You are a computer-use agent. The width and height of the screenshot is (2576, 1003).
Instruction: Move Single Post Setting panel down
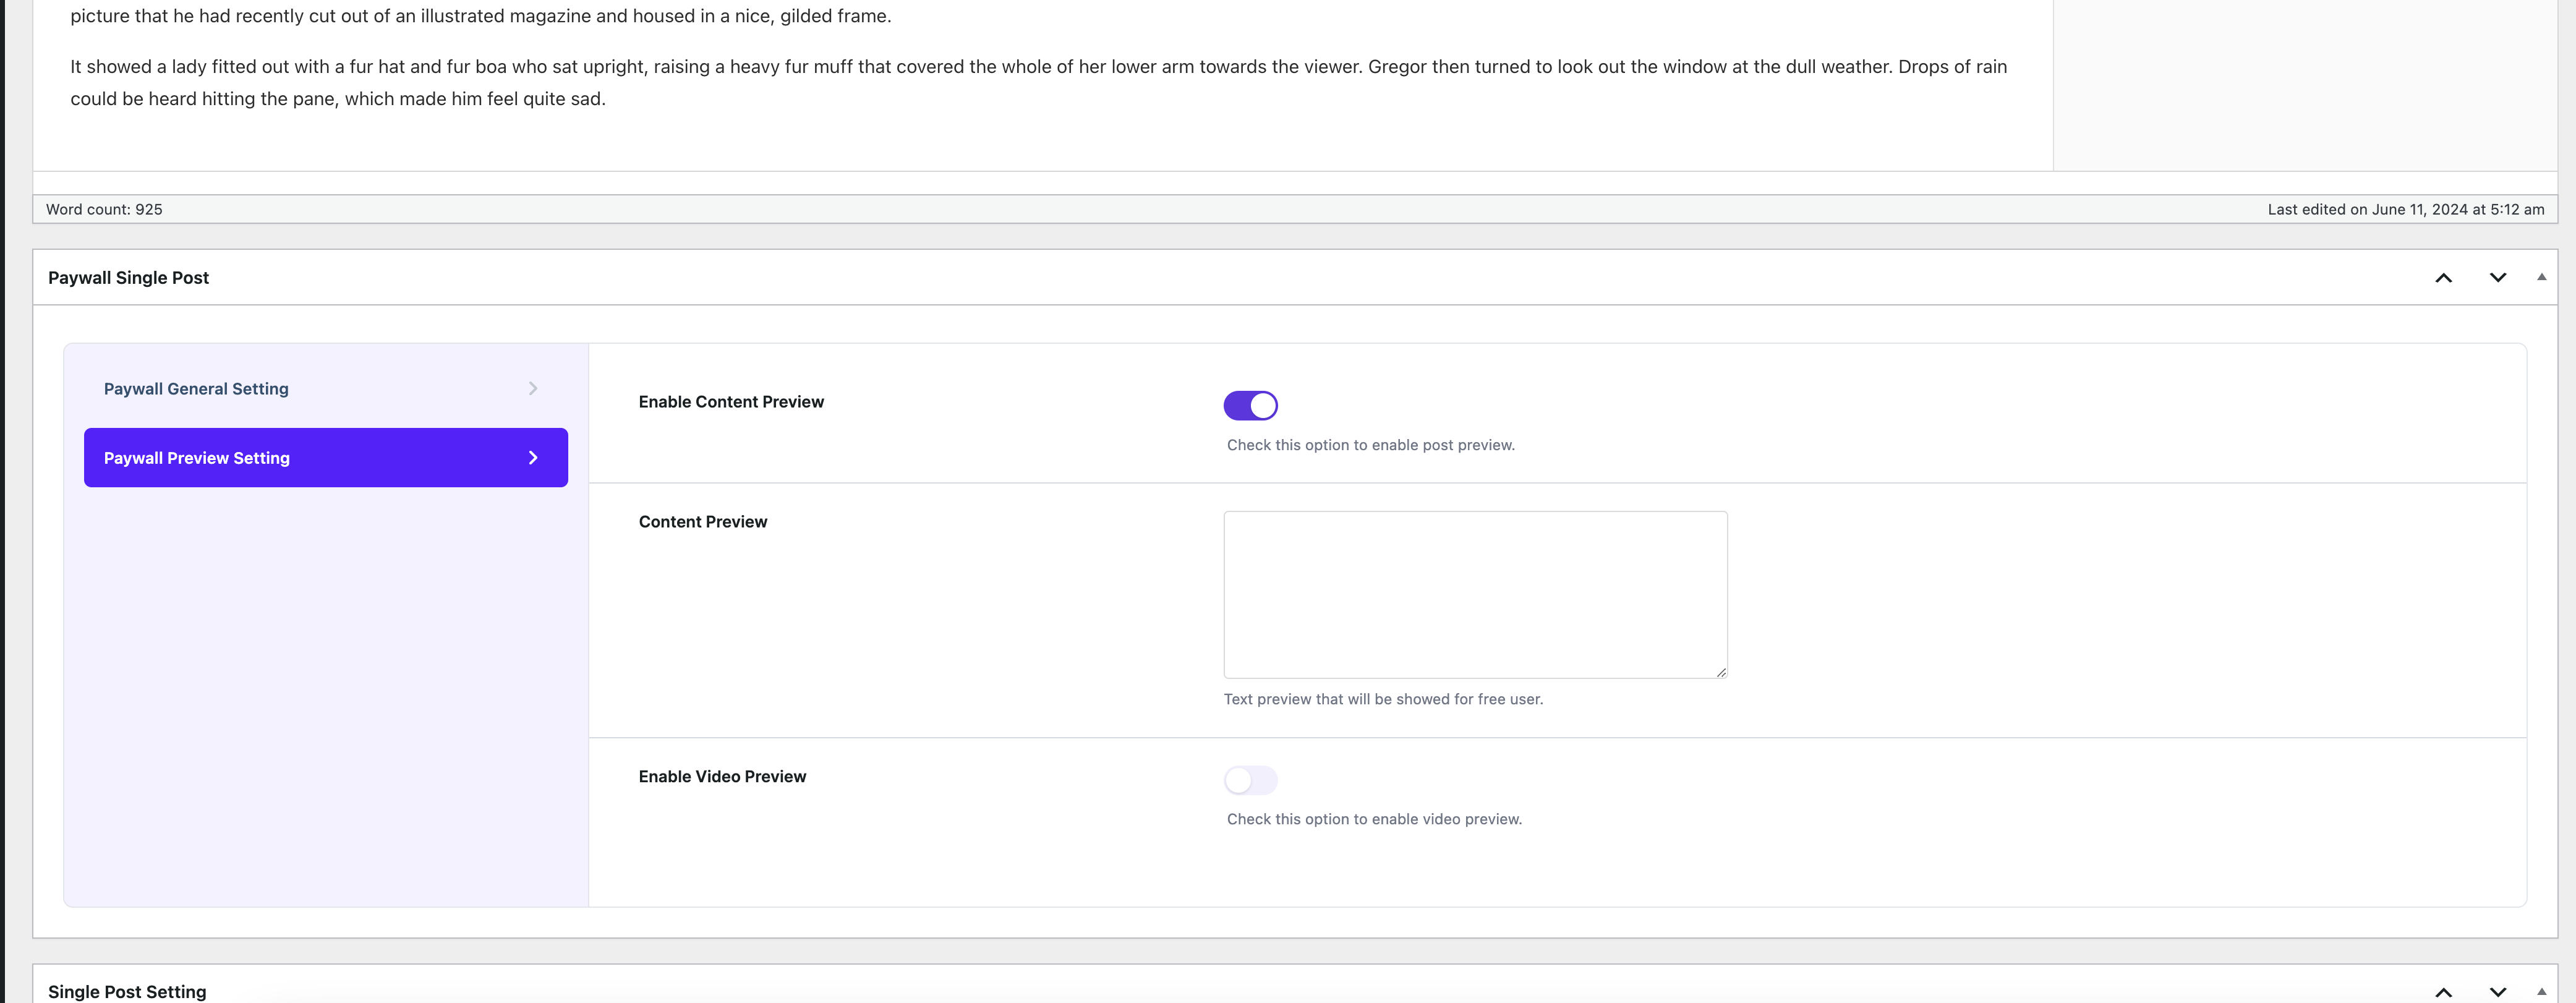pyautogui.click(x=2497, y=991)
